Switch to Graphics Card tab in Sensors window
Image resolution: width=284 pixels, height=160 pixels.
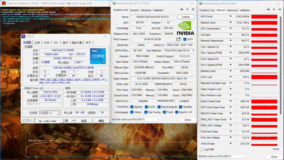(207, 10)
